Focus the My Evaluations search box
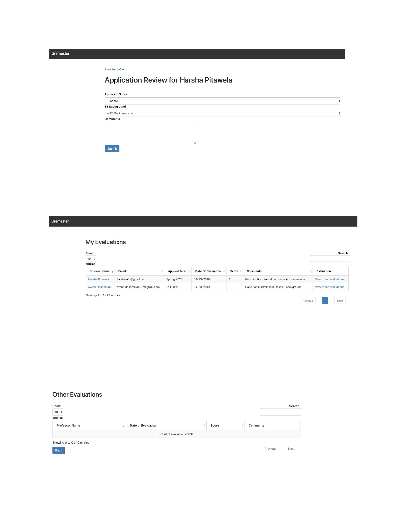 point(330,259)
